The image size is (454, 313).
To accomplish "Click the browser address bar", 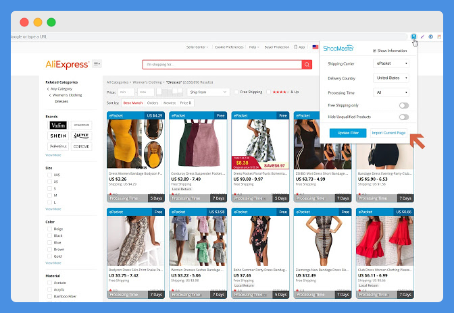I will pos(209,36).
